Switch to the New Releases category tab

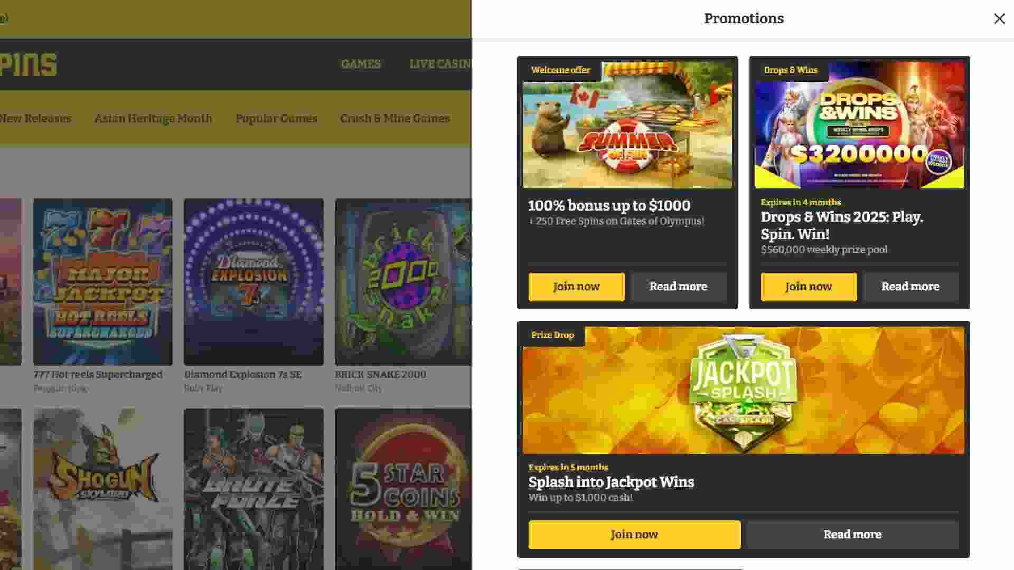coord(35,118)
